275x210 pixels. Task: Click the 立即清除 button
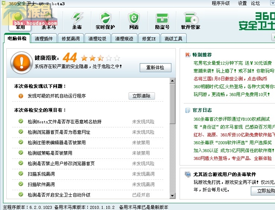coord(142,96)
